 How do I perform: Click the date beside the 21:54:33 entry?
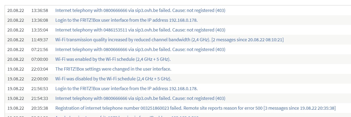coord(16,98)
